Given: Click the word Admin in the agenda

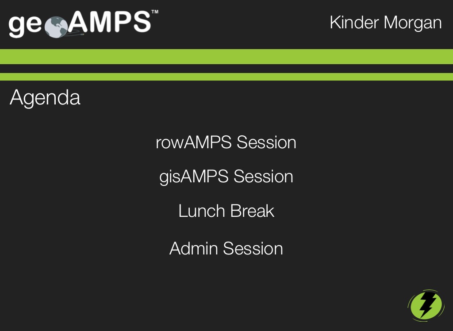Looking at the screenshot, I should (194, 248).
